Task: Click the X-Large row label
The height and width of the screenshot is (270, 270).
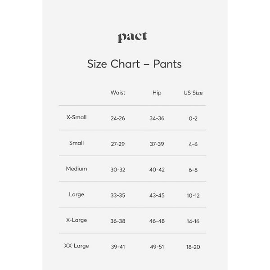Action: click(76, 220)
